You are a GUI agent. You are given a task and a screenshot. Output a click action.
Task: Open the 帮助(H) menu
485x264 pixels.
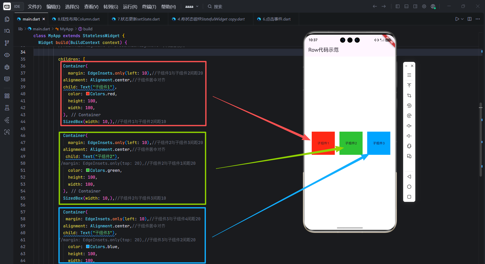(168, 7)
